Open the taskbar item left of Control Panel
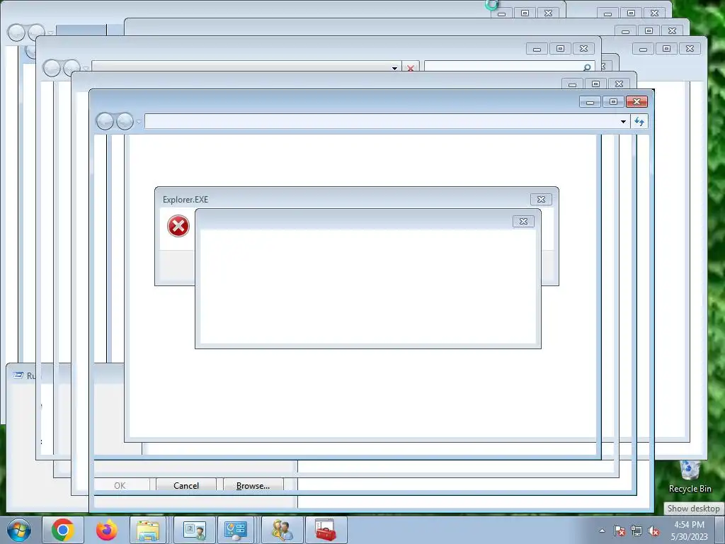725x544 pixels. [194, 530]
